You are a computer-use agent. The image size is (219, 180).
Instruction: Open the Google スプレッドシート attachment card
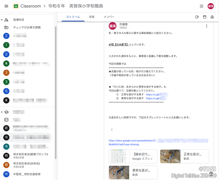133,156
